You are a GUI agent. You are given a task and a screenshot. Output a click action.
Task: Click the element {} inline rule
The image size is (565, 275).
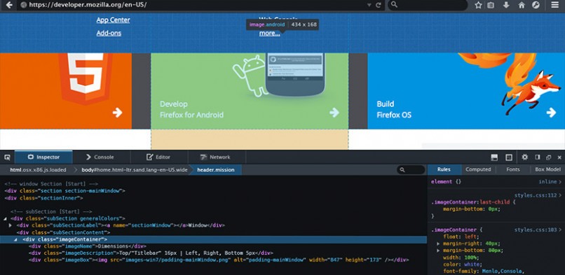point(446,182)
